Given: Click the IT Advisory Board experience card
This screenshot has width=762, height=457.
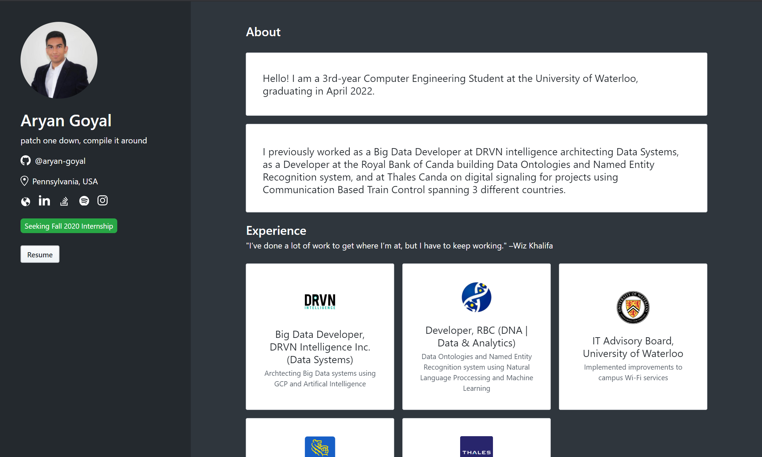Looking at the screenshot, I should pyautogui.click(x=633, y=336).
